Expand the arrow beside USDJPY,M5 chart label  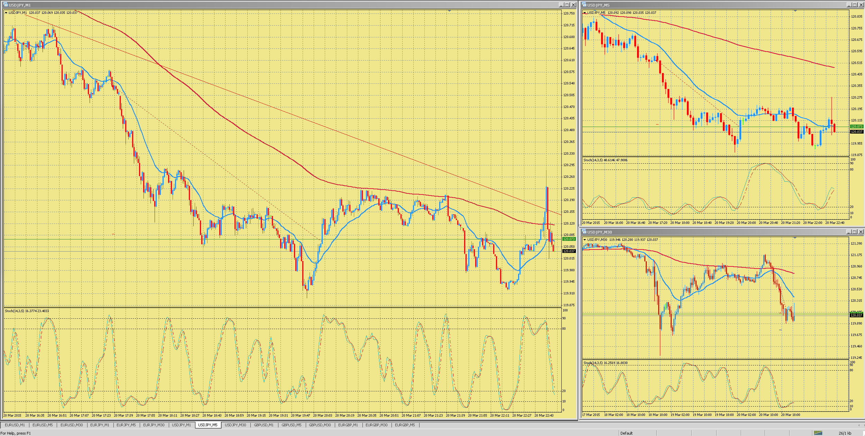[585, 13]
